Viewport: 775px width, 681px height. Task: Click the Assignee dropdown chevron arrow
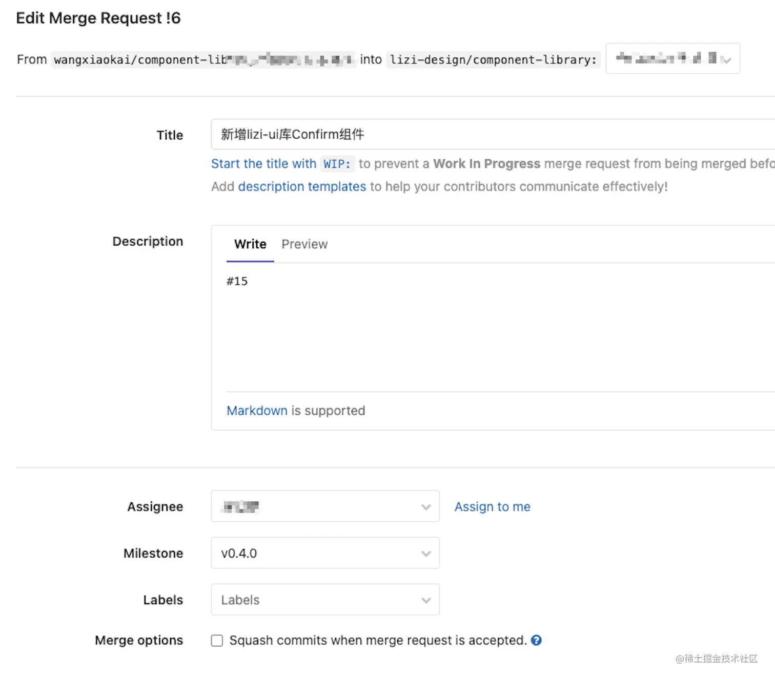426,507
